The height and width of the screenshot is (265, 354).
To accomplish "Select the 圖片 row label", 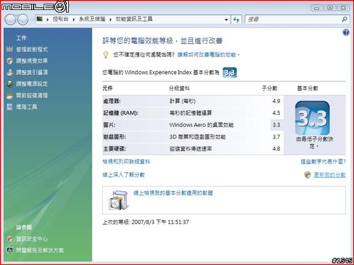I will [x=110, y=125].
